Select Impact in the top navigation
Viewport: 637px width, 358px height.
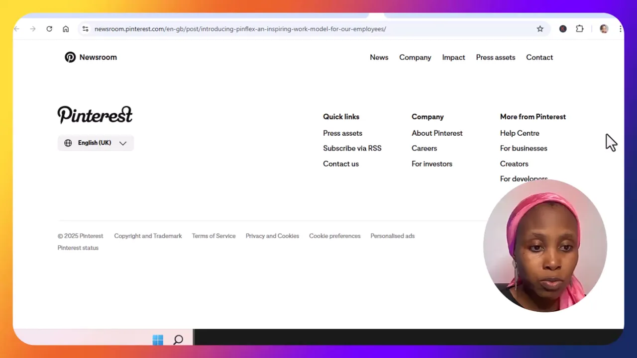coord(454,57)
